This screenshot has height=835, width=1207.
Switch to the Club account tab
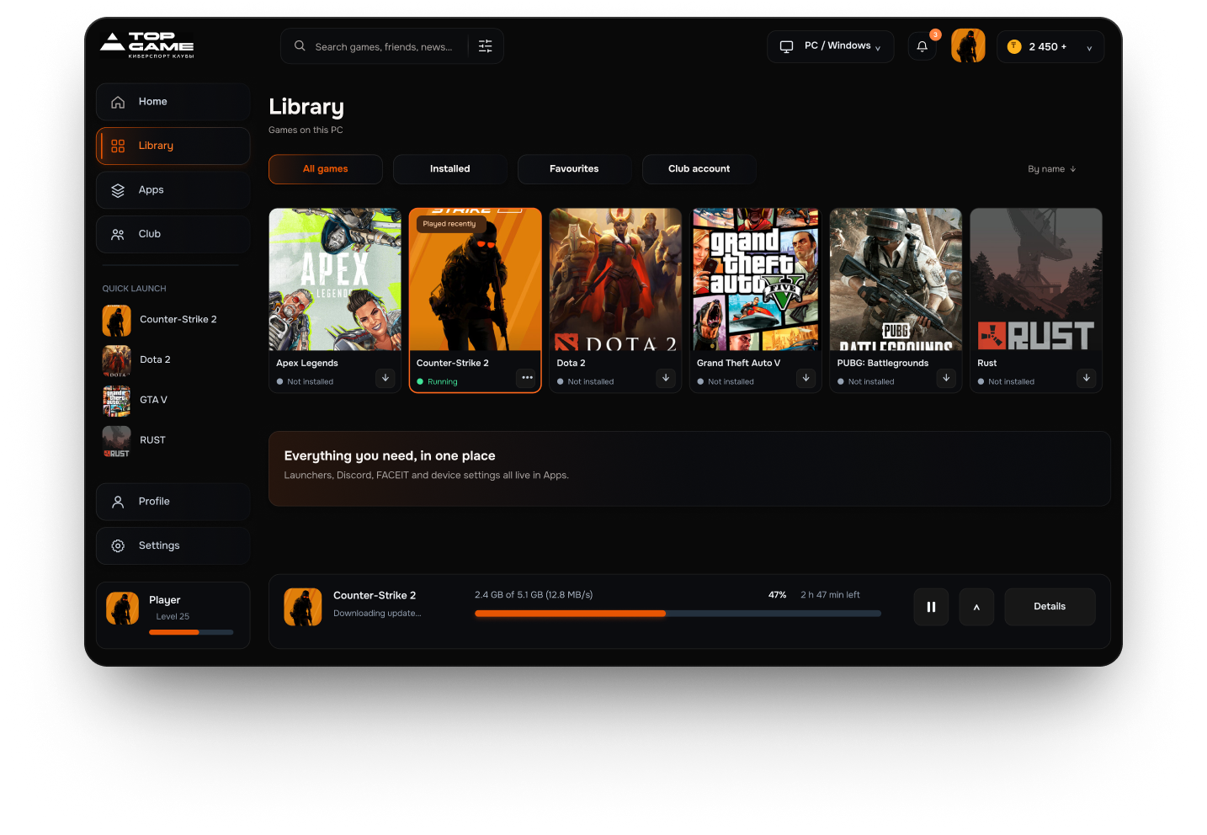coord(699,169)
